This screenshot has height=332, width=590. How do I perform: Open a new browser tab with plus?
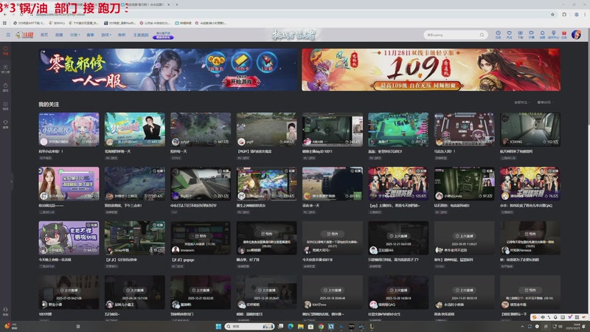tap(177, 4)
